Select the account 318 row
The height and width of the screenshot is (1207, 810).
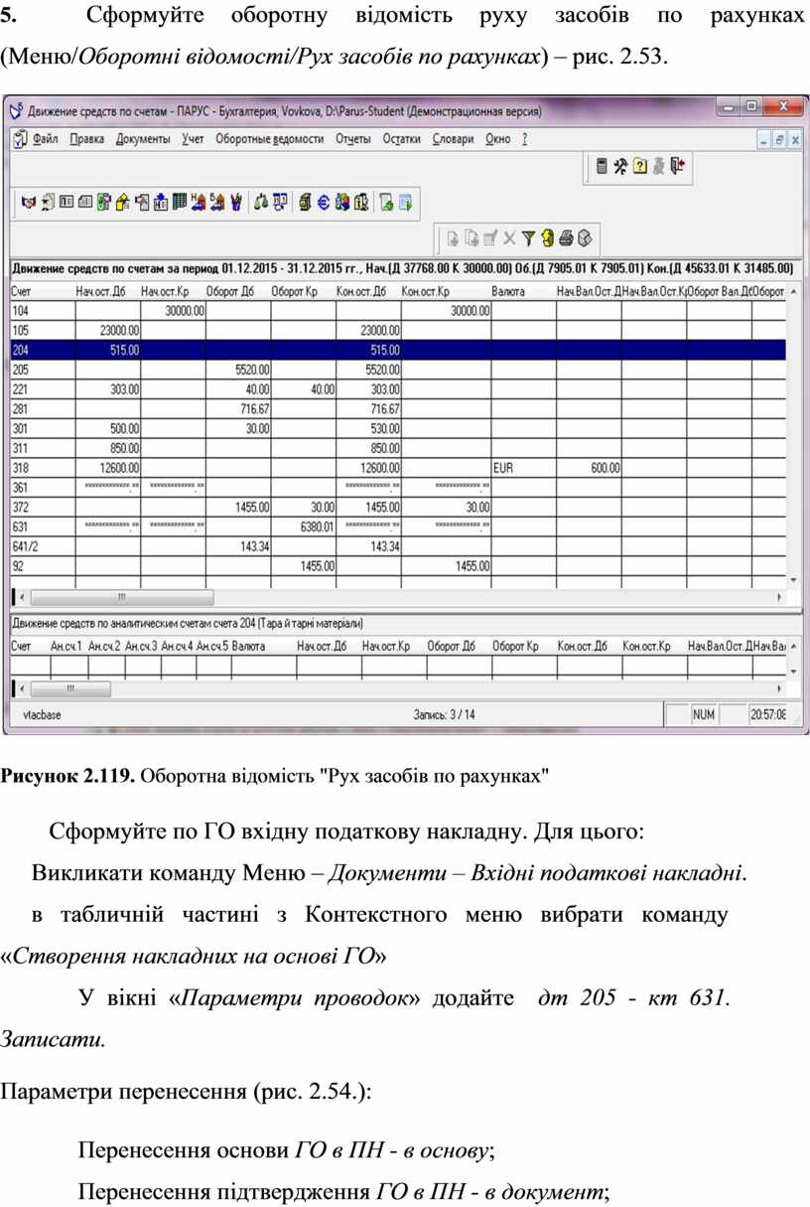tap(397, 468)
